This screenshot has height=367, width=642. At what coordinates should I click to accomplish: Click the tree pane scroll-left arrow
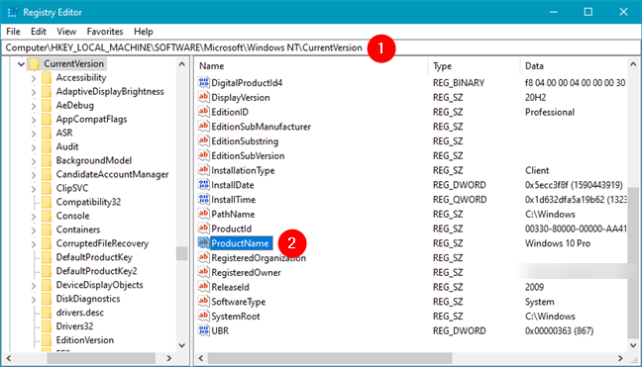coord(9,358)
